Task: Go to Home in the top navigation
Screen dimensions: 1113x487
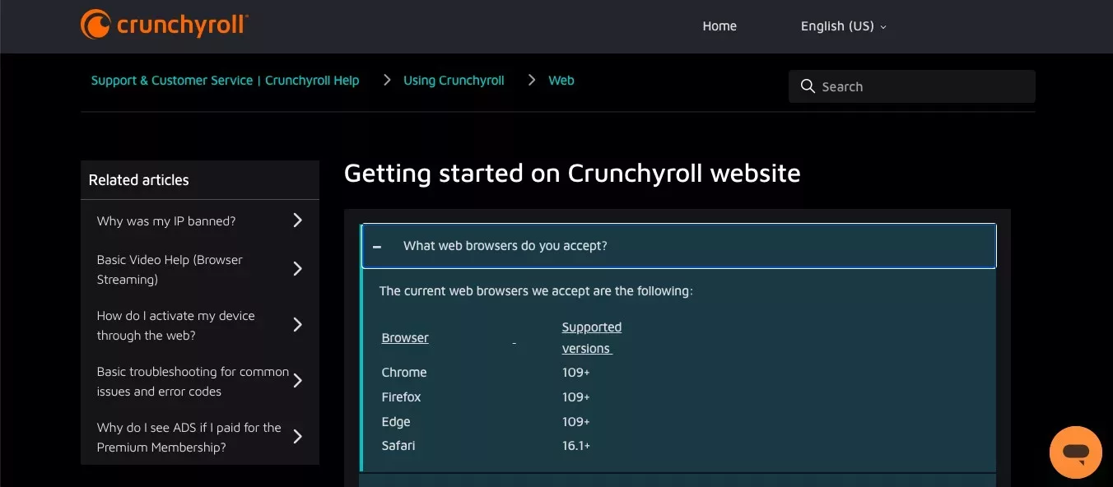Action: 719,26
